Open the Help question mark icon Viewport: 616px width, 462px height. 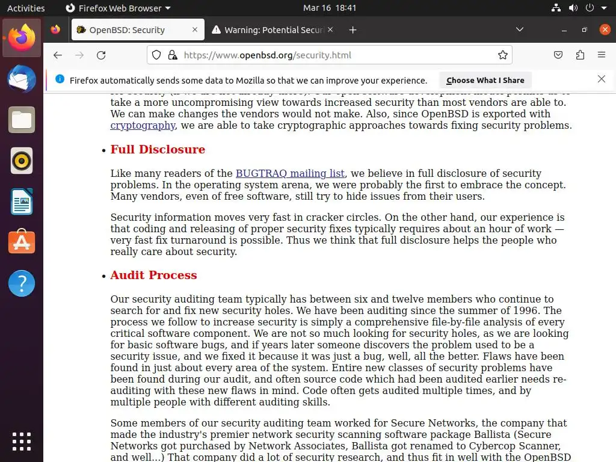(x=22, y=283)
